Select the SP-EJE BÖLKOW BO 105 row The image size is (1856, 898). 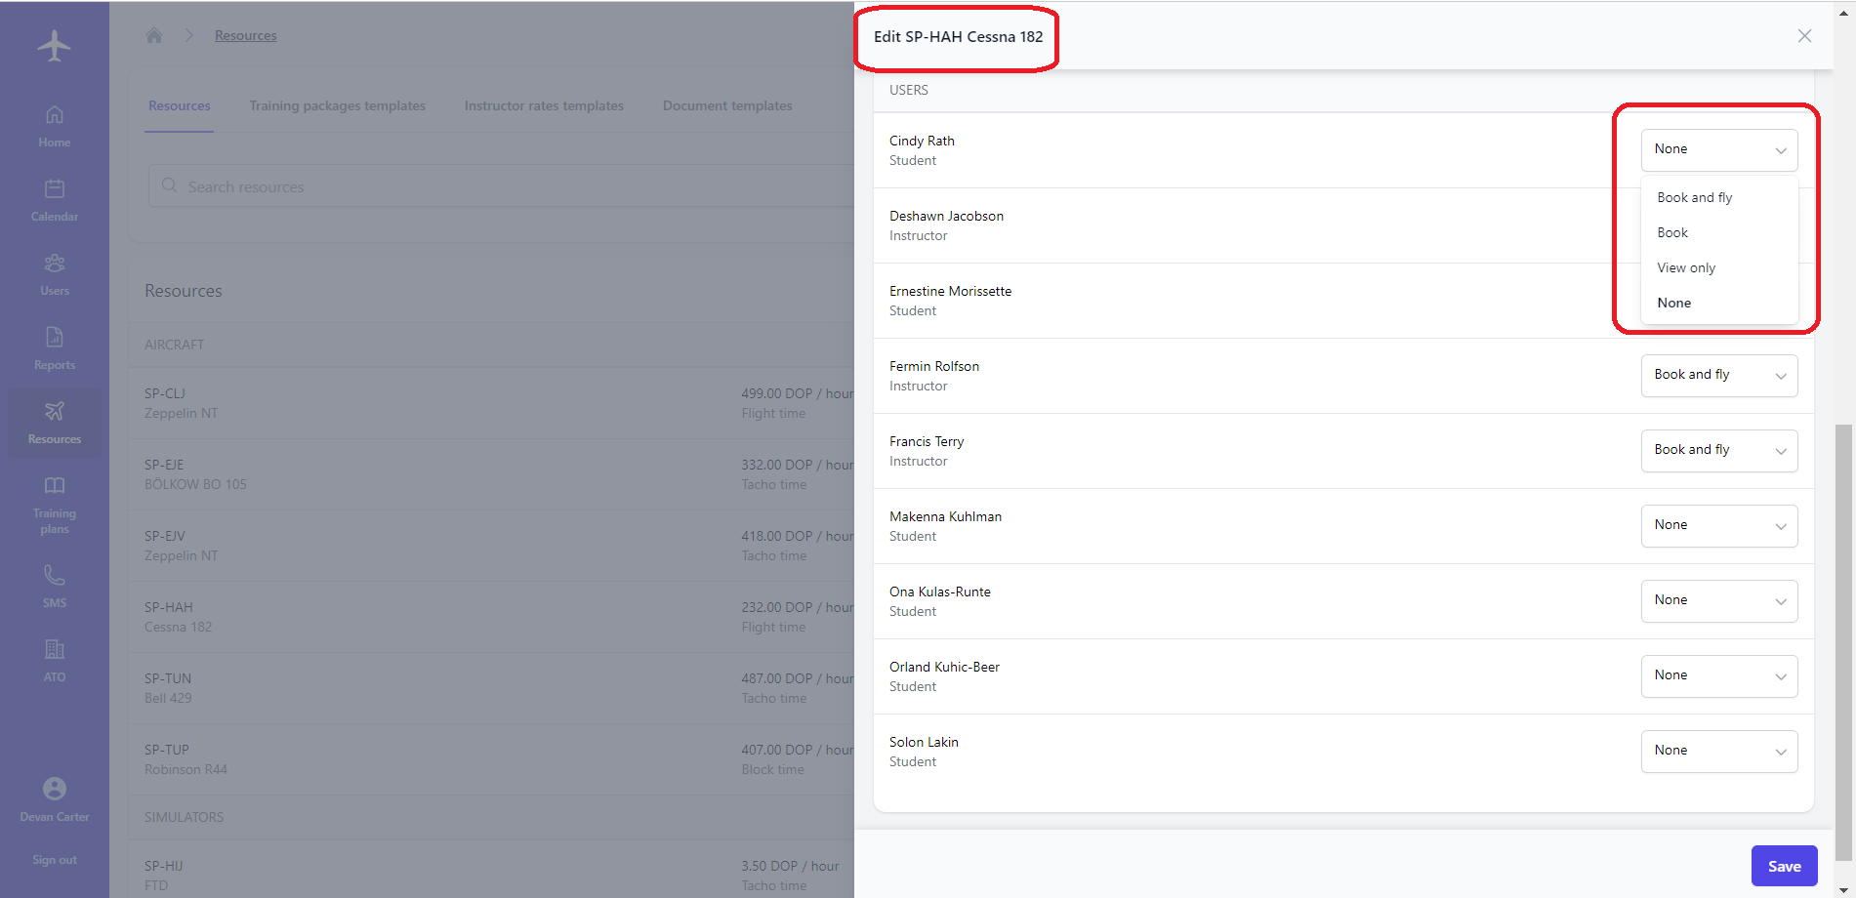point(492,474)
